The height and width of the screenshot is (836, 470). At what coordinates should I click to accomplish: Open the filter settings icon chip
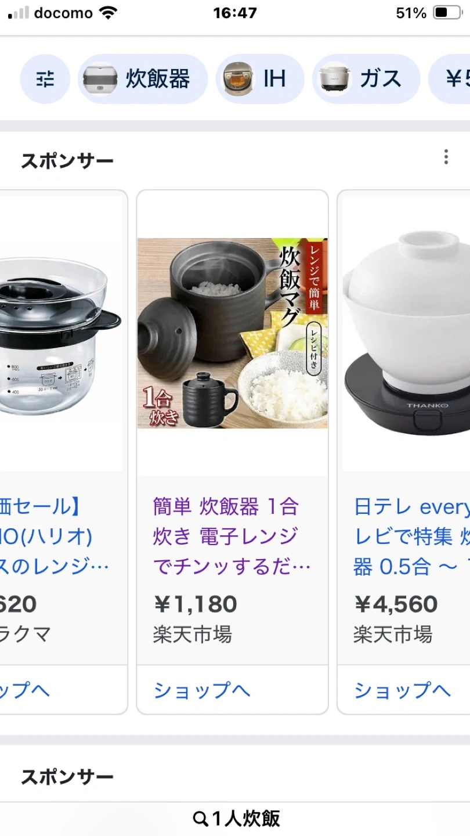(x=45, y=79)
